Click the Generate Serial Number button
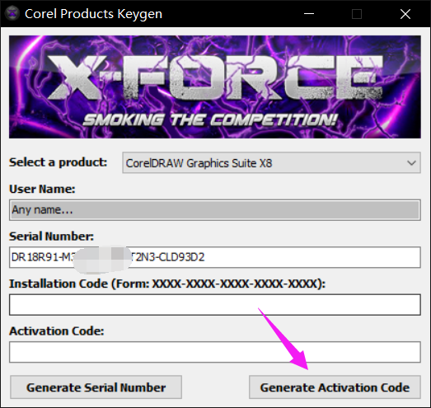Viewport: 431px width, 408px height. pos(96,387)
